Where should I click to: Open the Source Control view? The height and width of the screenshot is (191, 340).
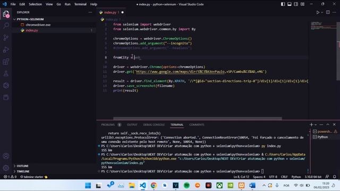point(6,38)
